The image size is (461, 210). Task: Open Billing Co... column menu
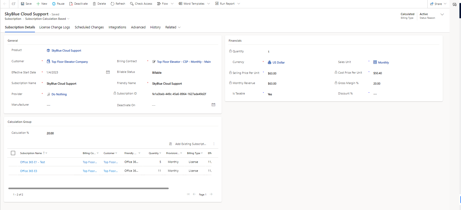(x=90, y=153)
